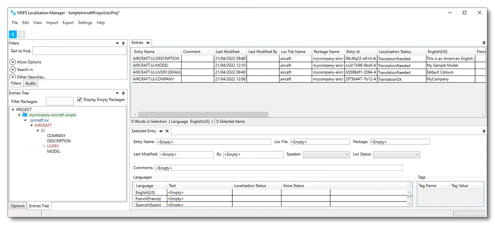The width and height of the screenshot is (495, 225).
Task: Click the Entry Name field in Selected Entry
Action: (213, 142)
